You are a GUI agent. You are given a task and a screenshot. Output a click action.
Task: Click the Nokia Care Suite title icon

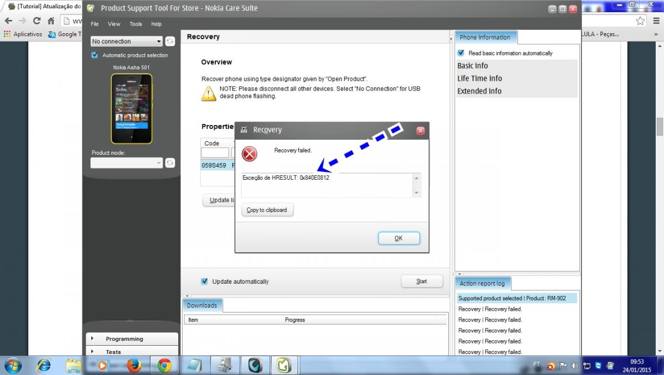(x=91, y=8)
